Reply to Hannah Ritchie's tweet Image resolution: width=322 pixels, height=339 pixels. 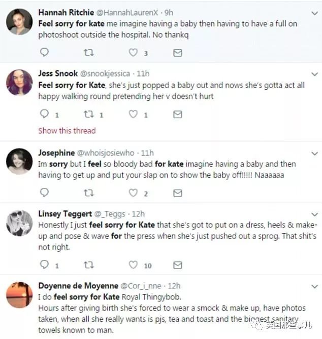tap(44, 53)
